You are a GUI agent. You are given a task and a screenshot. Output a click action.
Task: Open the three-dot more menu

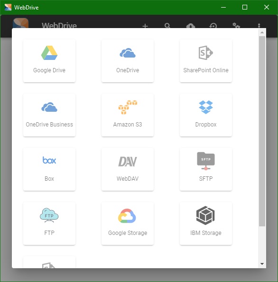pyautogui.click(x=259, y=26)
